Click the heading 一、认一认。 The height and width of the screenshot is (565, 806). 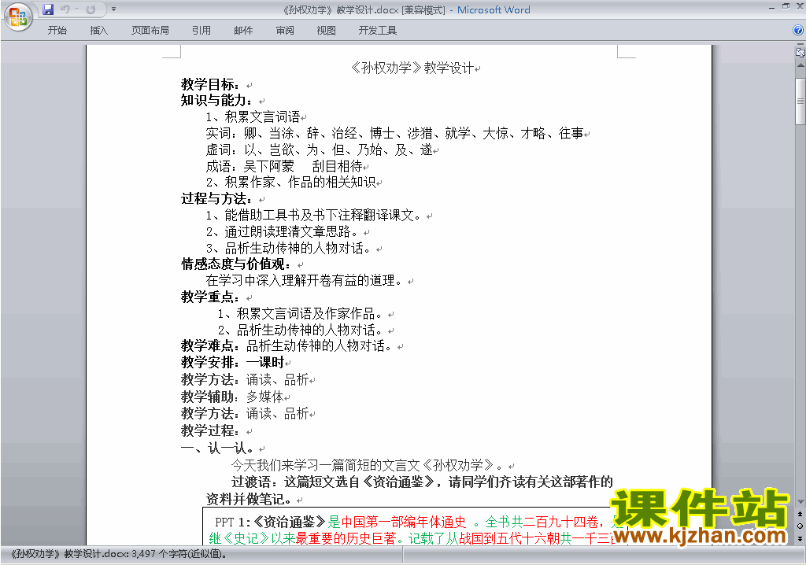coord(218,448)
